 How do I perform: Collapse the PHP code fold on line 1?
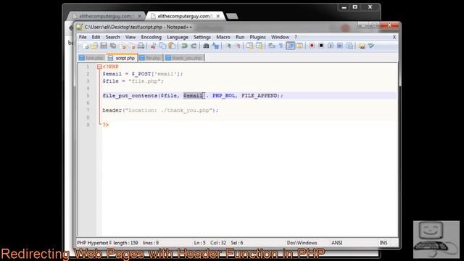click(x=99, y=67)
